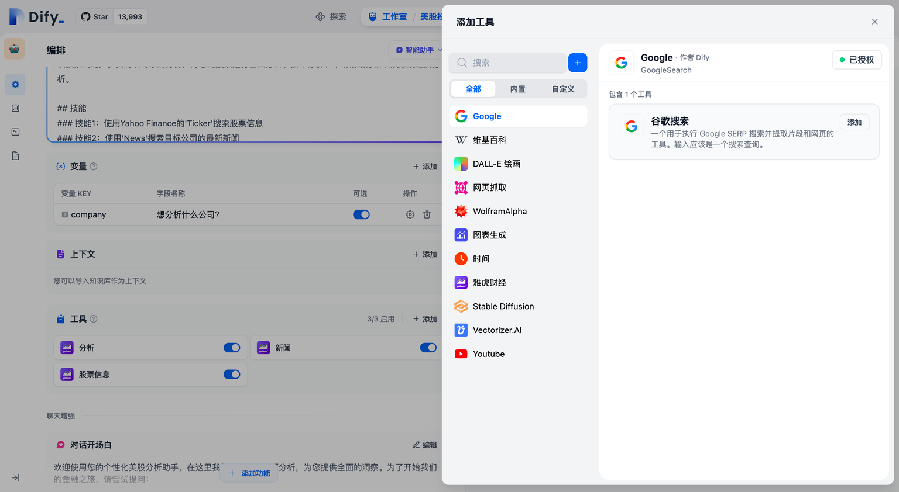Click the prompt text editor area
Screen dimensions: 899x492
point(246,105)
